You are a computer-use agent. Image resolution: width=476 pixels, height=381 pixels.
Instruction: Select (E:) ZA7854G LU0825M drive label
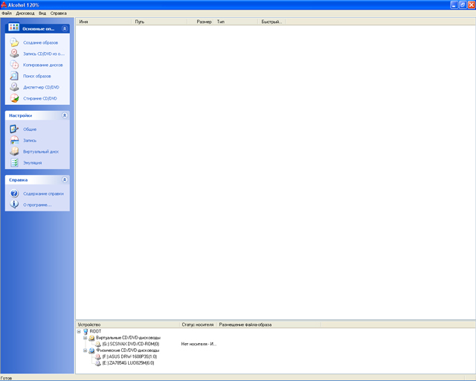pyautogui.click(x=128, y=363)
